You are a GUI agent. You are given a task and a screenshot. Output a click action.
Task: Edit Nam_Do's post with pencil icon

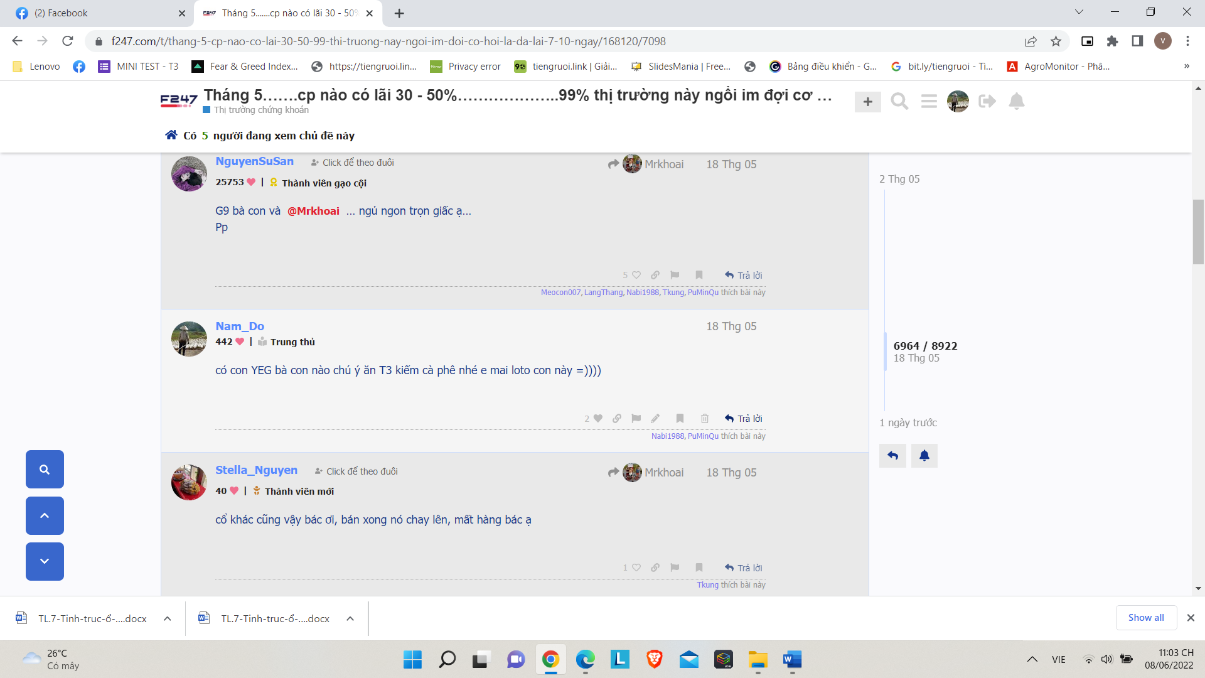pyautogui.click(x=655, y=419)
